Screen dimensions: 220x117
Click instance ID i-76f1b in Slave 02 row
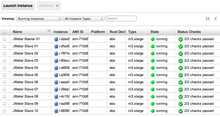[x=64, y=53]
